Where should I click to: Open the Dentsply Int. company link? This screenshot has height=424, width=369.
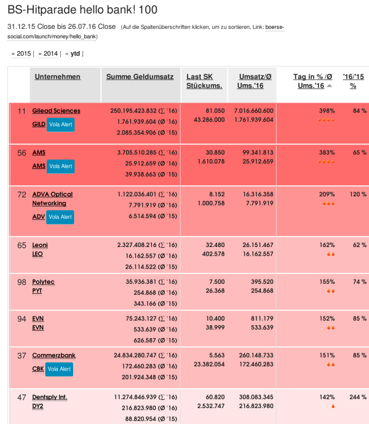pos(50,398)
